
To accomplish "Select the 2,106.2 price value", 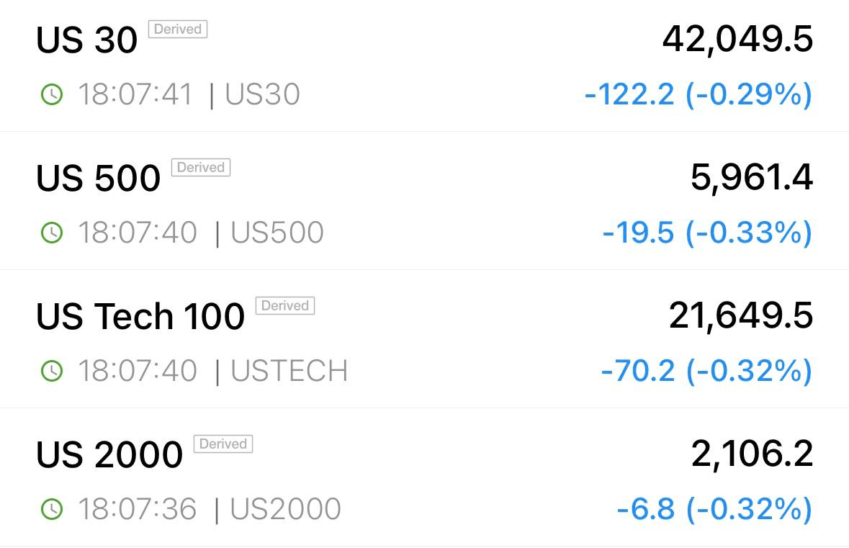I will (752, 455).
